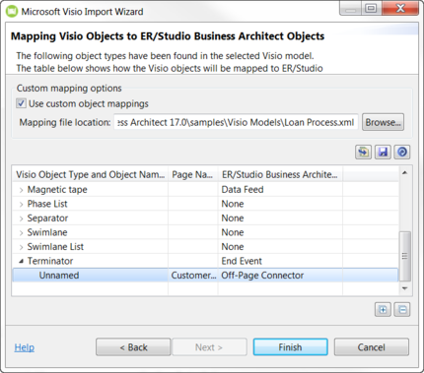Expand the Magnetic tape row
424x373 pixels.
click(x=21, y=190)
